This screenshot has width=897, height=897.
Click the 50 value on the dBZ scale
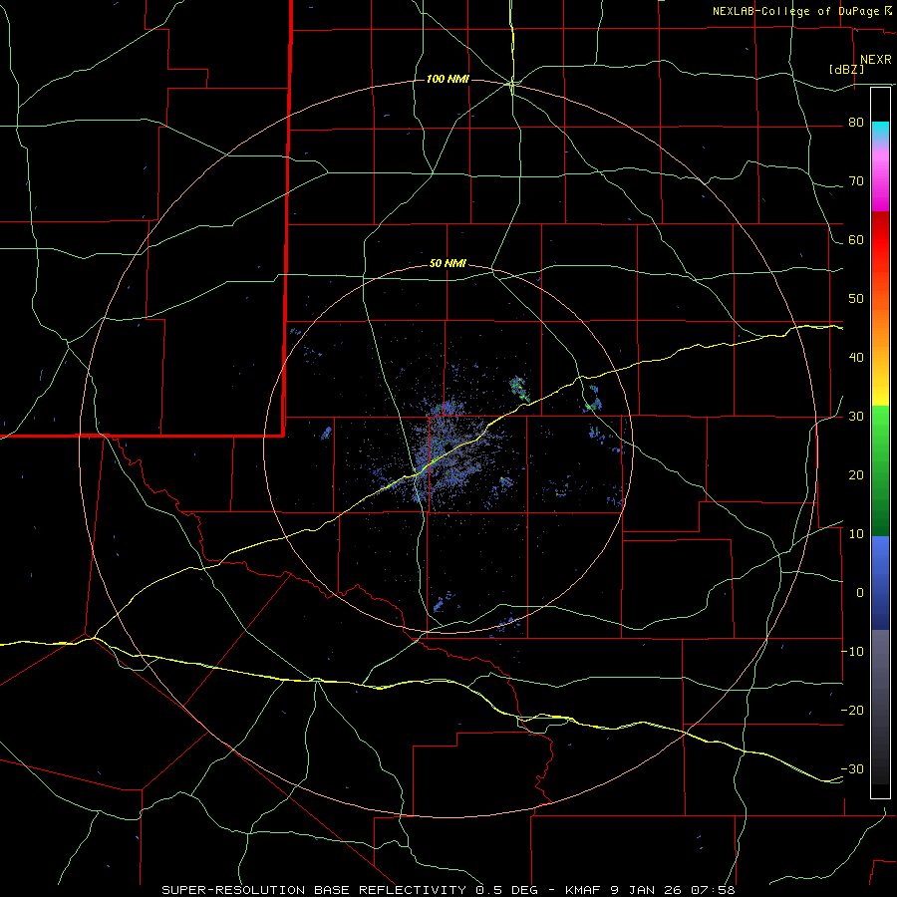click(x=856, y=299)
